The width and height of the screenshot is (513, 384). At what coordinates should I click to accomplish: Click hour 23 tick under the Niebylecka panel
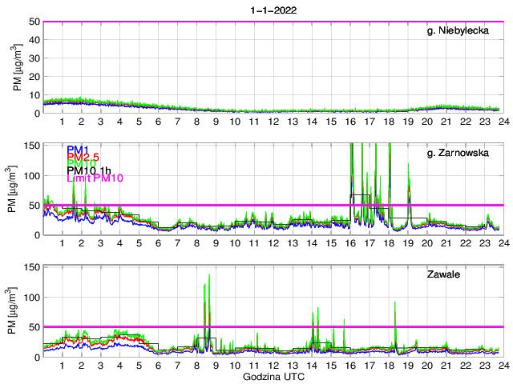(x=483, y=122)
